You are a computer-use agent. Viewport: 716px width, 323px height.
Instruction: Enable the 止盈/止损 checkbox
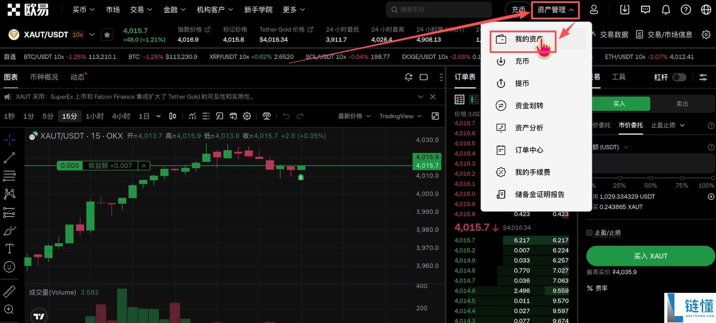(589, 233)
